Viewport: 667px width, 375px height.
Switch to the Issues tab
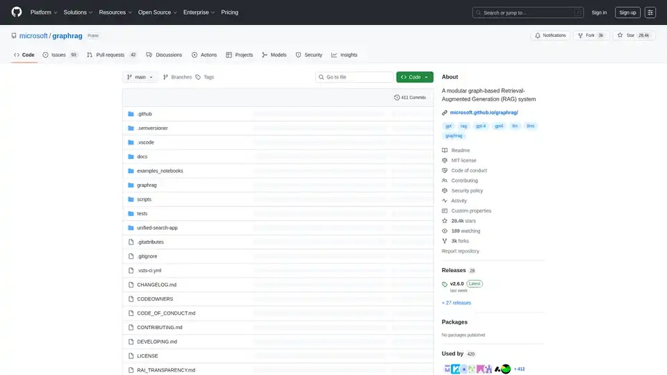pyautogui.click(x=60, y=55)
